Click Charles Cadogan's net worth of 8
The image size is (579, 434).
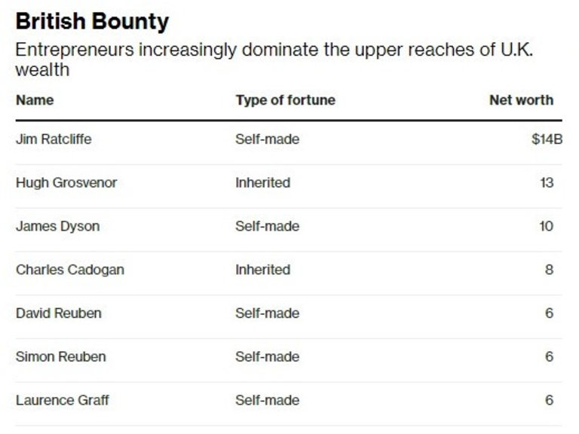point(550,270)
